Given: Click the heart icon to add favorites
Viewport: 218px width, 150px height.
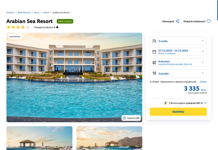Looking at the screenshot, I should coord(208,21).
